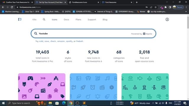Open the Support navigation item
Image resolution: width=189 pixels, height=106 pixels.
coord(92,19)
